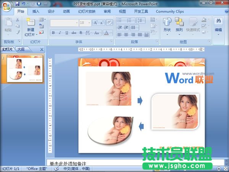Click the spell check icon in status bar
Screen dimensions: 229x172
click(56, 169)
